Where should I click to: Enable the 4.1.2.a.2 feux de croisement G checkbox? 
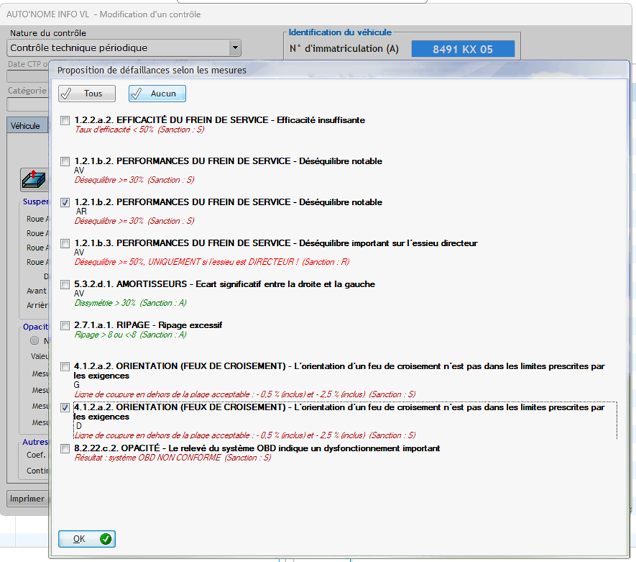(65, 367)
